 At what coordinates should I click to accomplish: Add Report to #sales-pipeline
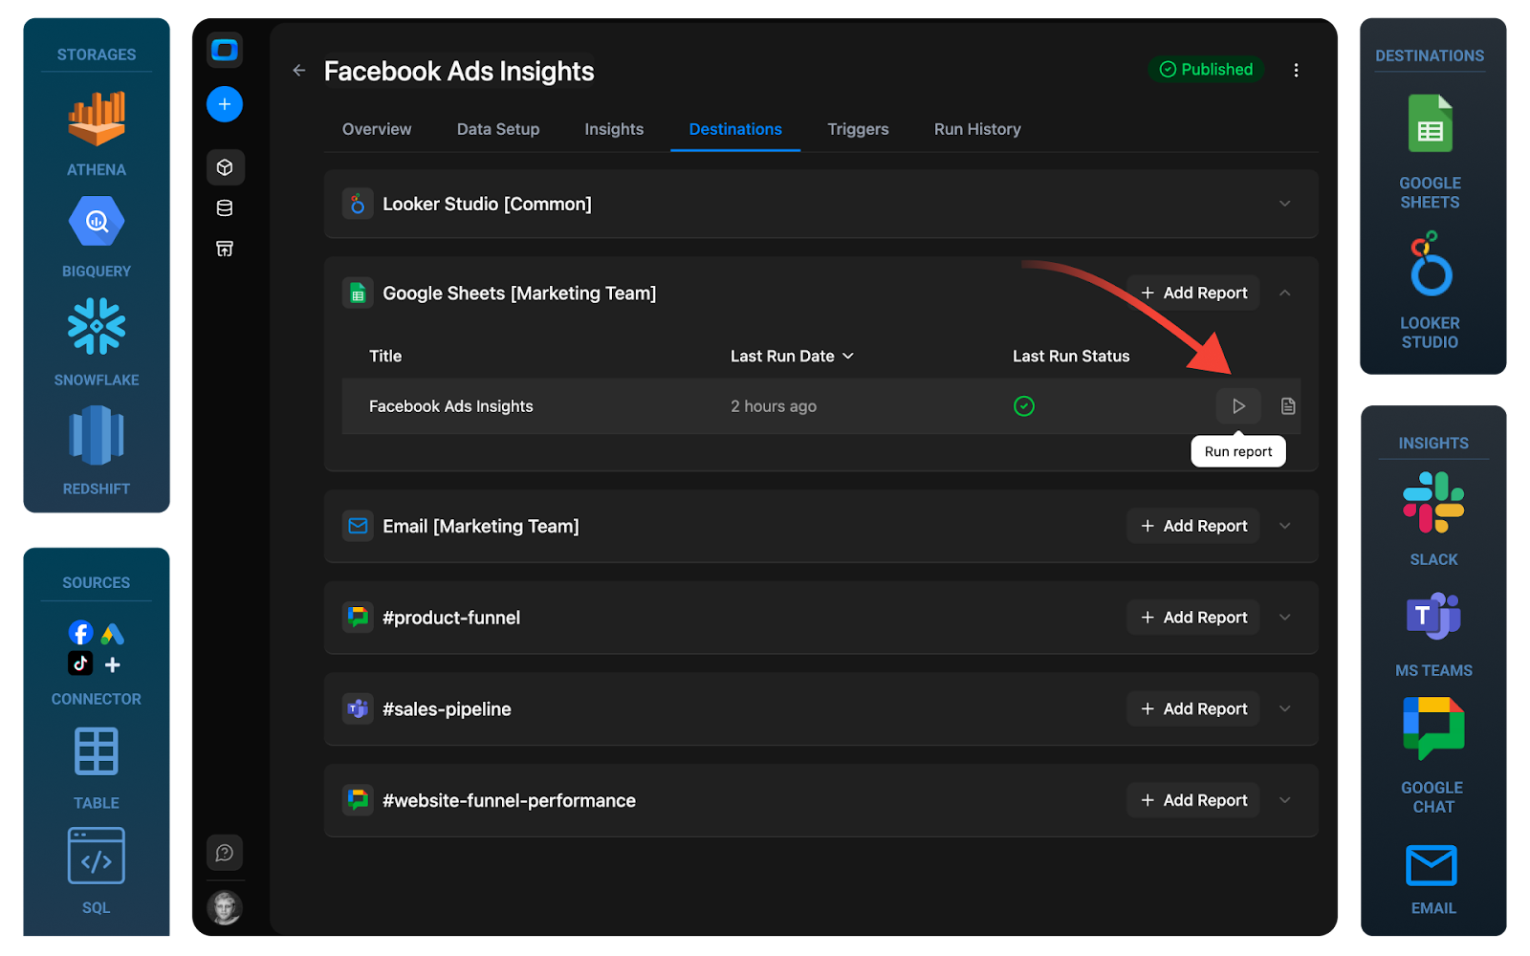(1193, 708)
